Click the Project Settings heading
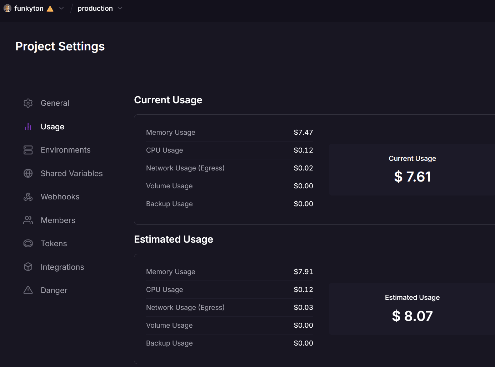The height and width of the screenshot is (367, 495). pos(60,46)
